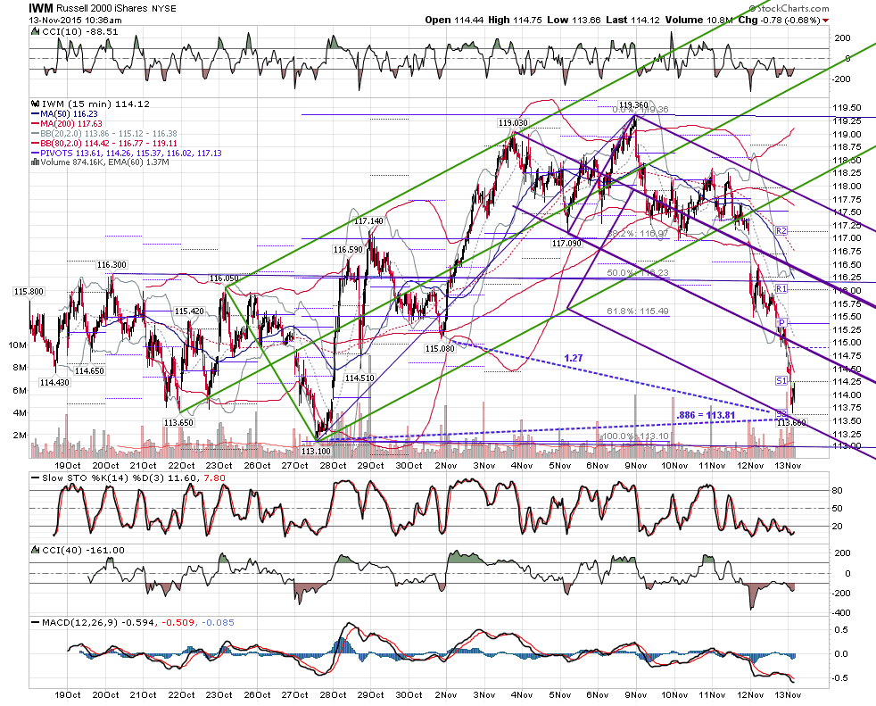Screen dimensions: 876x706
Task: Click the 113.100 low price label
Action: click(x=316, y=451)
